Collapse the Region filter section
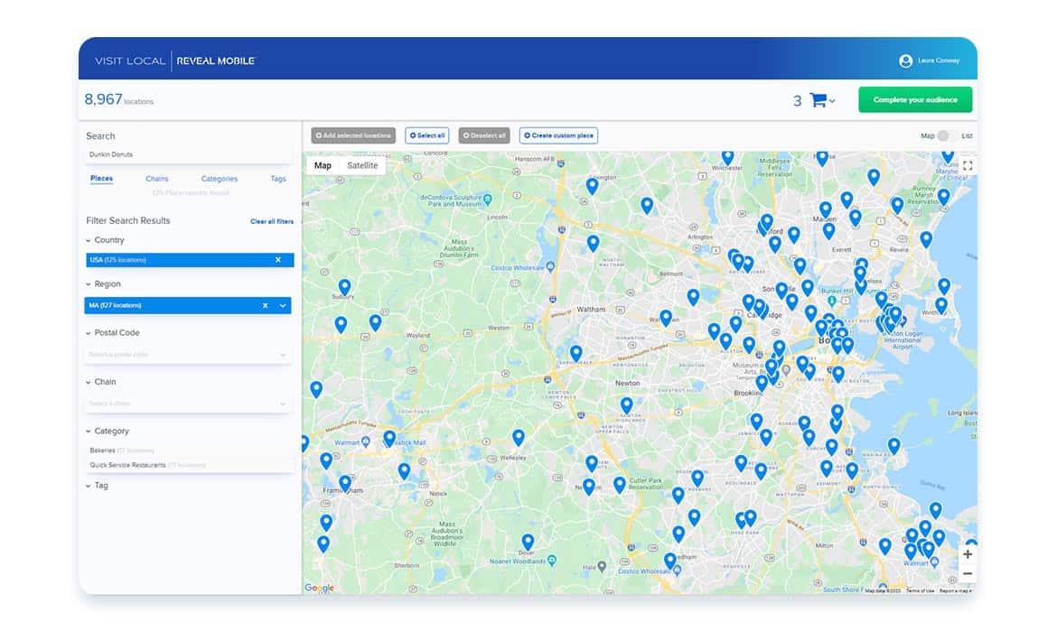1057x641 pixels. click(x=89, y=284)
